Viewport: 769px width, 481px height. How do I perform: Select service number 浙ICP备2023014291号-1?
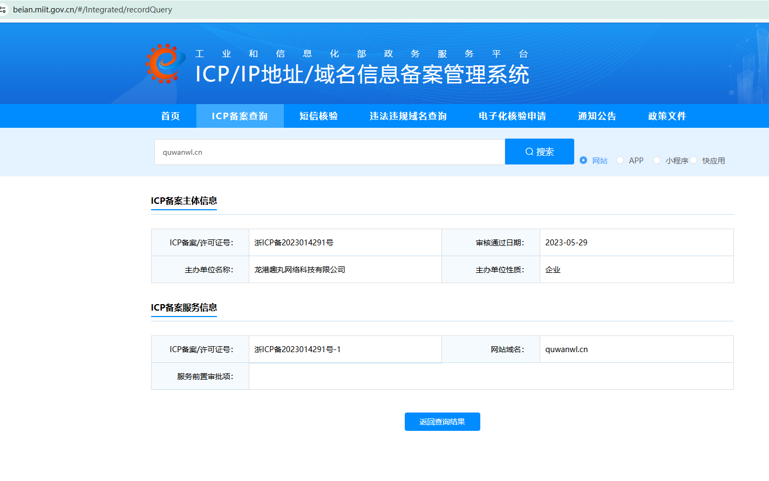(298, 349)
